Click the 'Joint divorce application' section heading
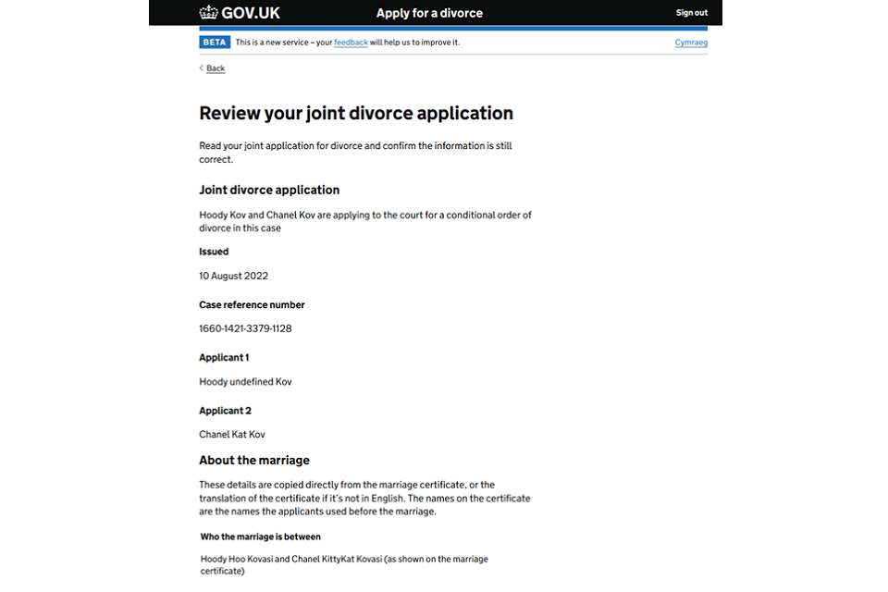The width and height of the screenshot is (888, 592). tap(269, 190)
